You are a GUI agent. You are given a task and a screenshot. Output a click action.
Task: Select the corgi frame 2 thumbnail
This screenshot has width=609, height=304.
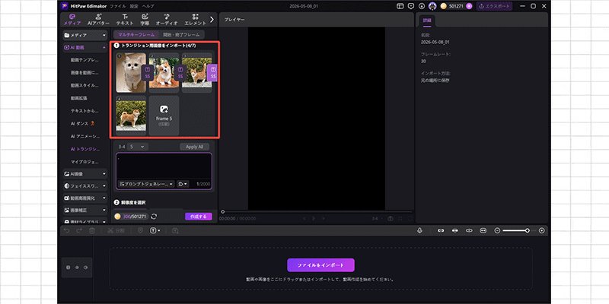(164, 72)
